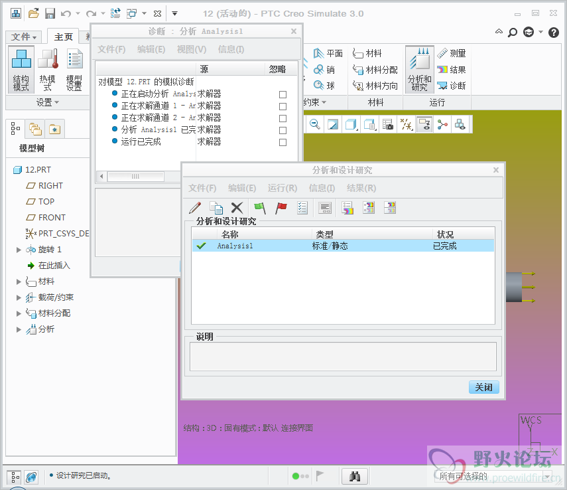The width and height of the screenshot is (567, 490).
Task: Select the Analysis1 row in study list
Action: (x=343, y=246)
